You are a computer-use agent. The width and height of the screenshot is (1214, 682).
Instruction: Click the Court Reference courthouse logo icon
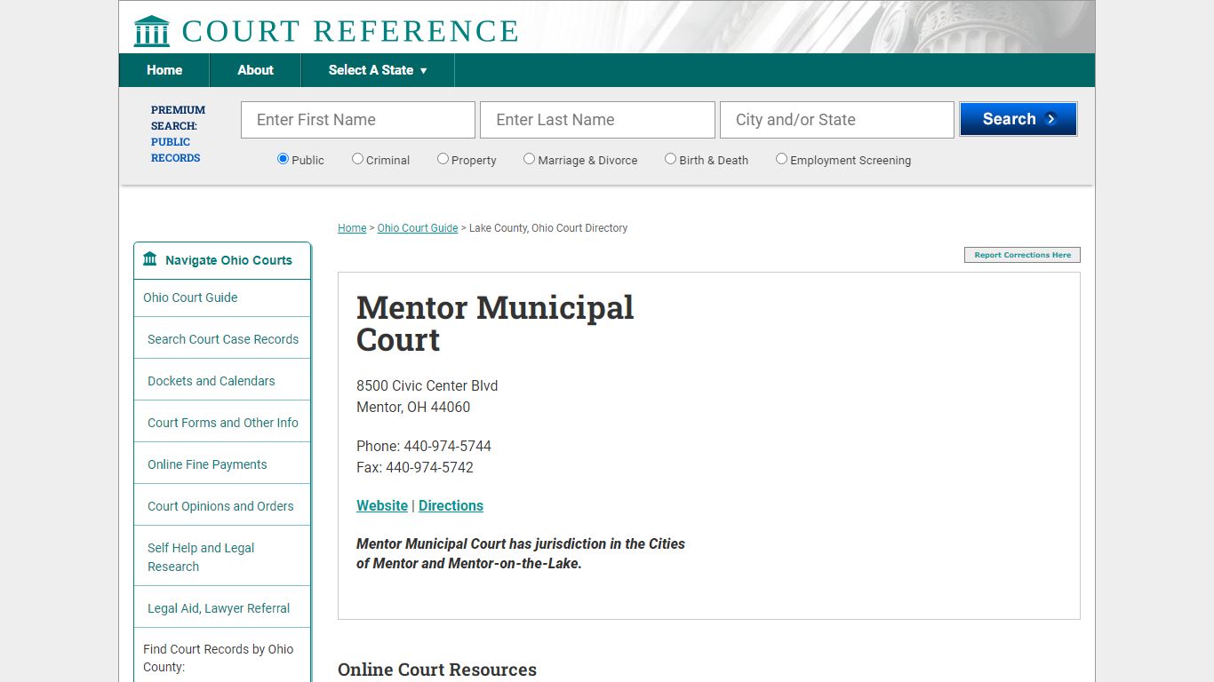pos(151,31)
